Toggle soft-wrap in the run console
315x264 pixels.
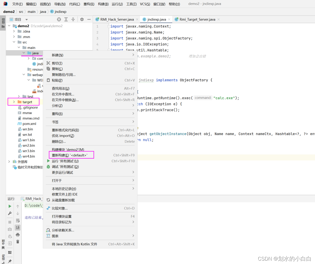point(18,221)
